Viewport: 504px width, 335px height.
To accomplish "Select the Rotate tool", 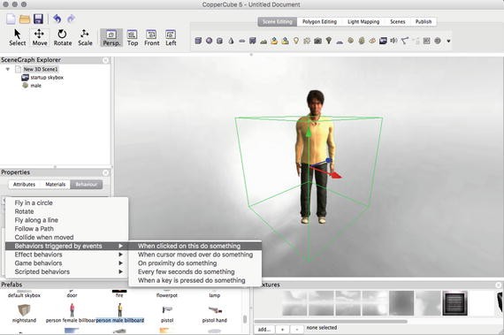I will (63, 38).
